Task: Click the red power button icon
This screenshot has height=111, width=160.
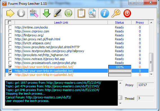Action: pos(127,13)
